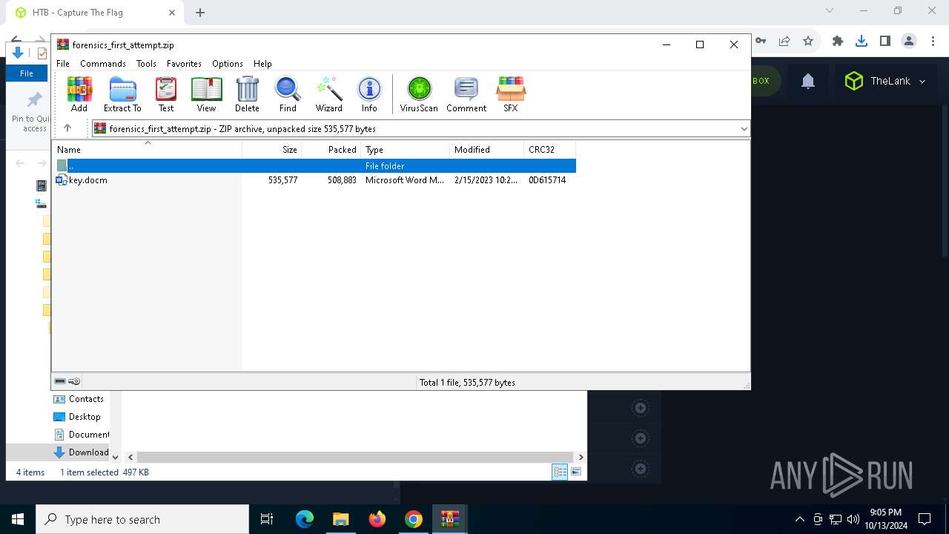Open the View toolbar icon
Image resolution: width=949 pixels, height=534 pixels.
click(206, 95)
